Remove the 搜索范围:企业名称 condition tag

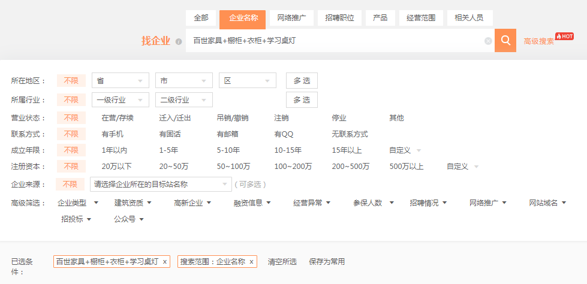(251, 262)
